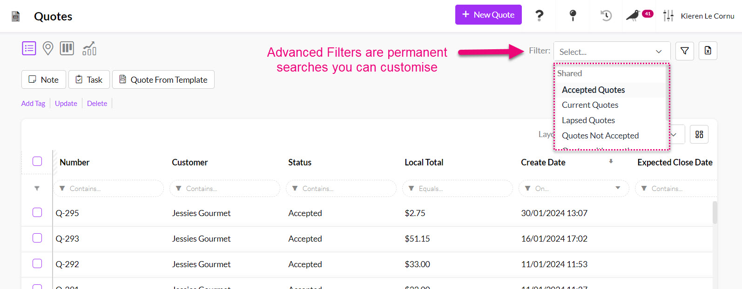Open help question mark icon
The width and height of the screenshot is (742, 289).
click(539, 16)
